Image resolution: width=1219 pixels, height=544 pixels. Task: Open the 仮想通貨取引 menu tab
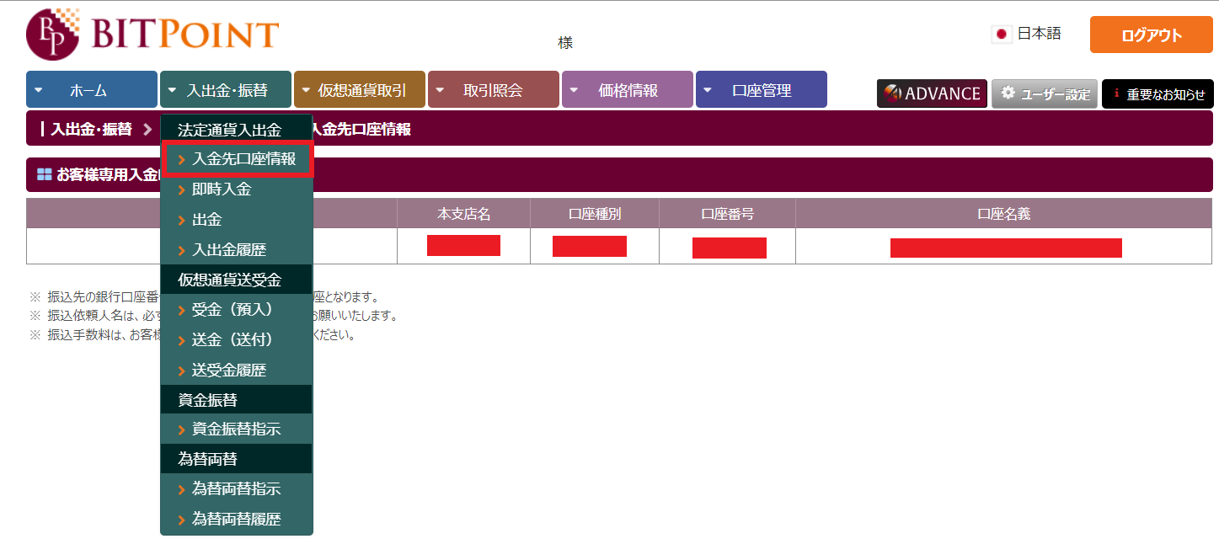coord(360,89)
